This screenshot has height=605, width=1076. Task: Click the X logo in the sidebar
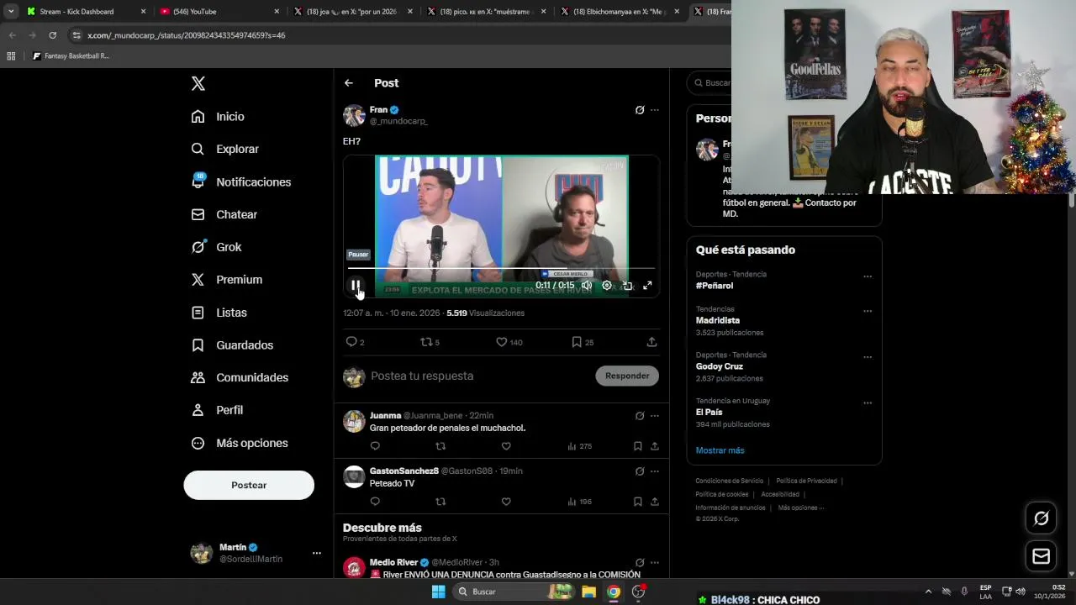coord(198,83)
